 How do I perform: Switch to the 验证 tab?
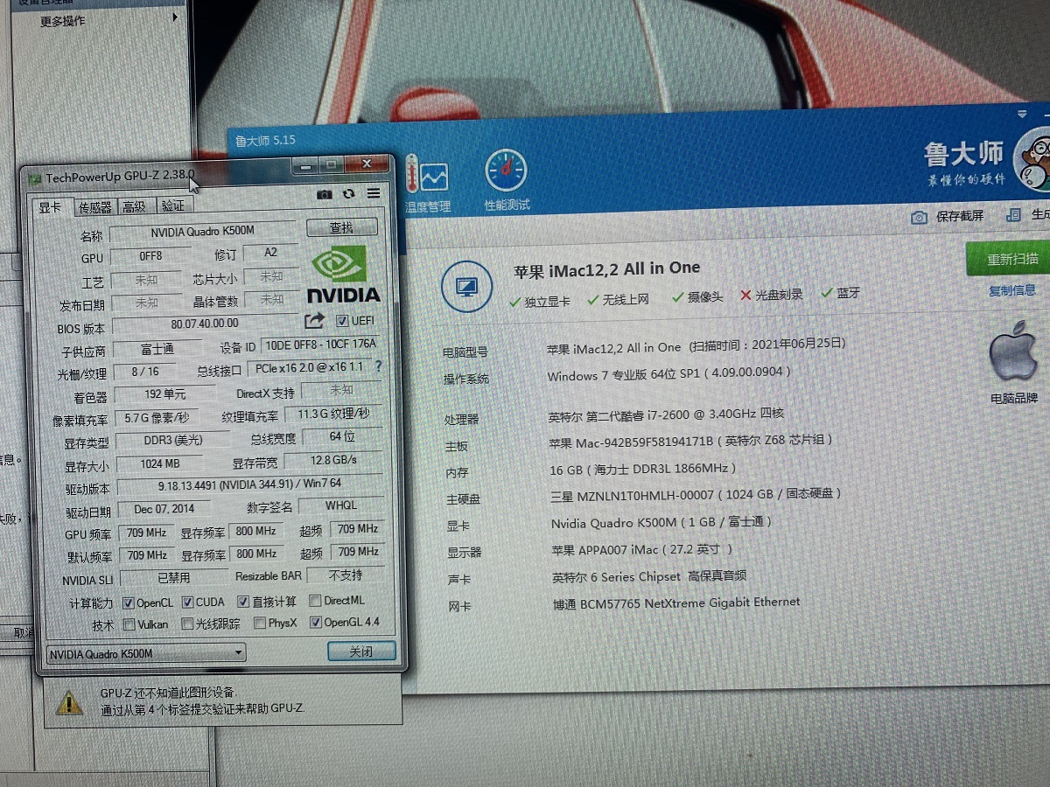click(x=172, y=206)
